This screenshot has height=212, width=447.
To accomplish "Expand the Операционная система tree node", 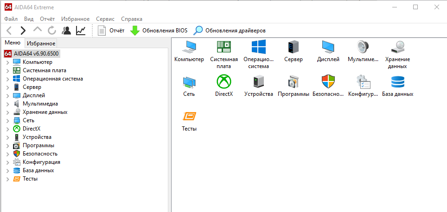I will tap(8, 79).
